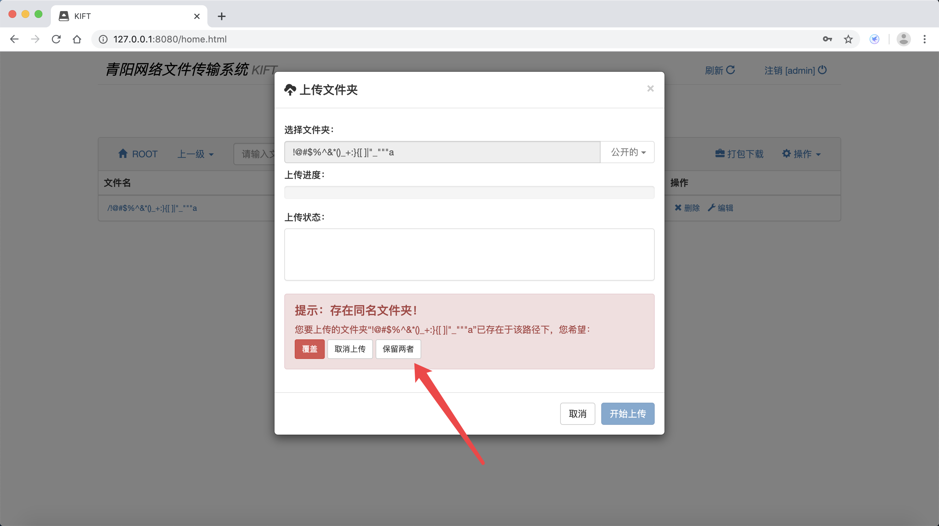Click 注销 [admin] logout link
Image resolution: width=939 pixels, height=526 pixels.
click(x=796, y=70)
